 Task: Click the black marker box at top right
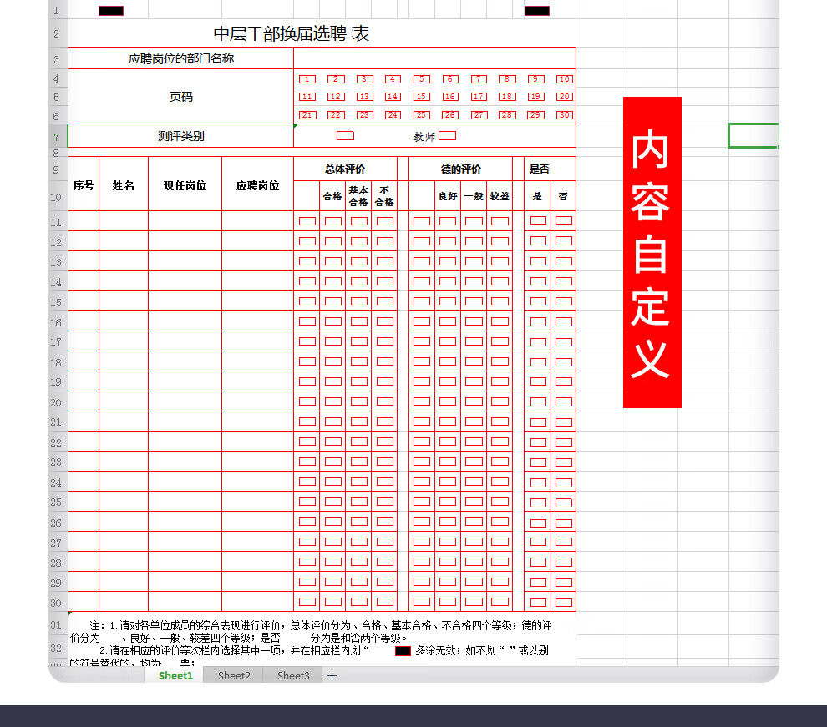(537, 11)
